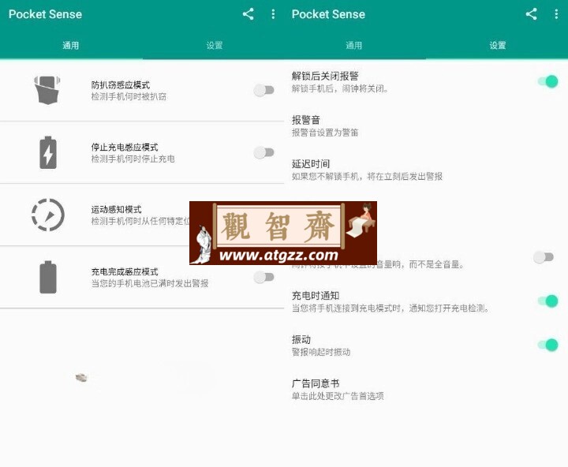Tap share icon in right Pocket Sense screen

[532, 14]
